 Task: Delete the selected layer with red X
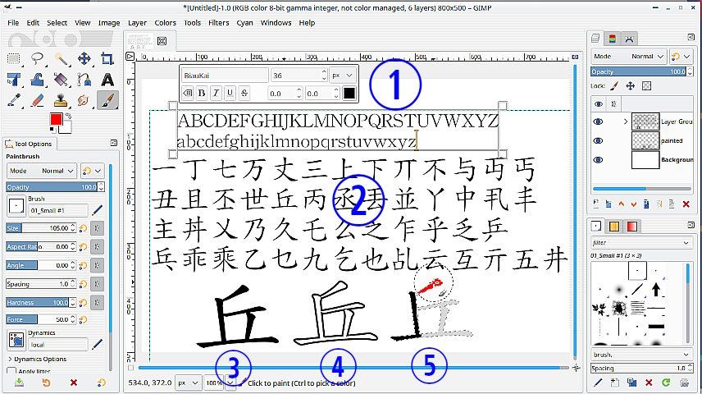686,204
